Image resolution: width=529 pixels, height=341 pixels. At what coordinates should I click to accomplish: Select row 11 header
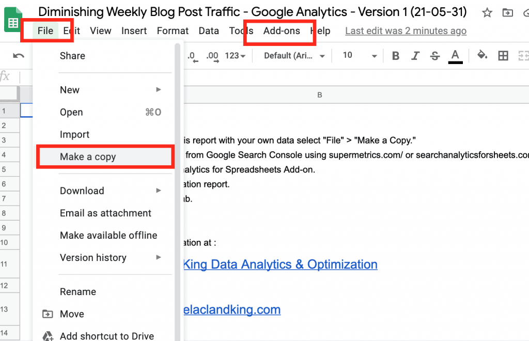coord(10,264)
